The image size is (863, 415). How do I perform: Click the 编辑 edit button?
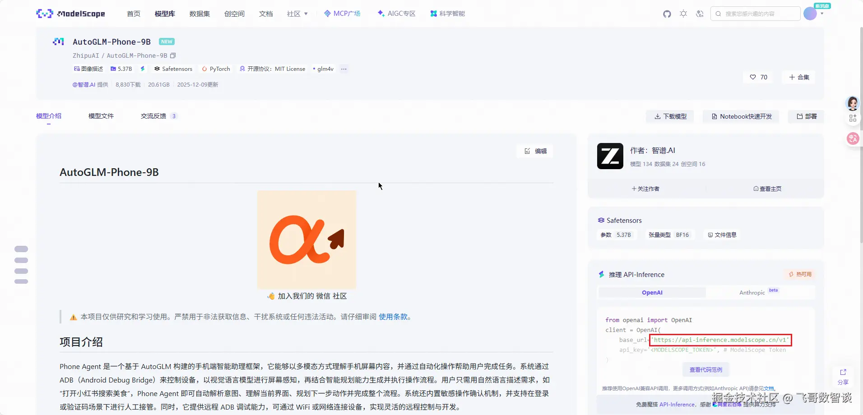tap(535, 151)
